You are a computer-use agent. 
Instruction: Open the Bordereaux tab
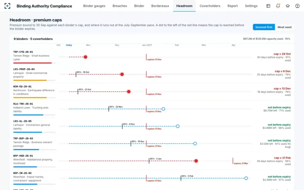(x=160, y=6)
